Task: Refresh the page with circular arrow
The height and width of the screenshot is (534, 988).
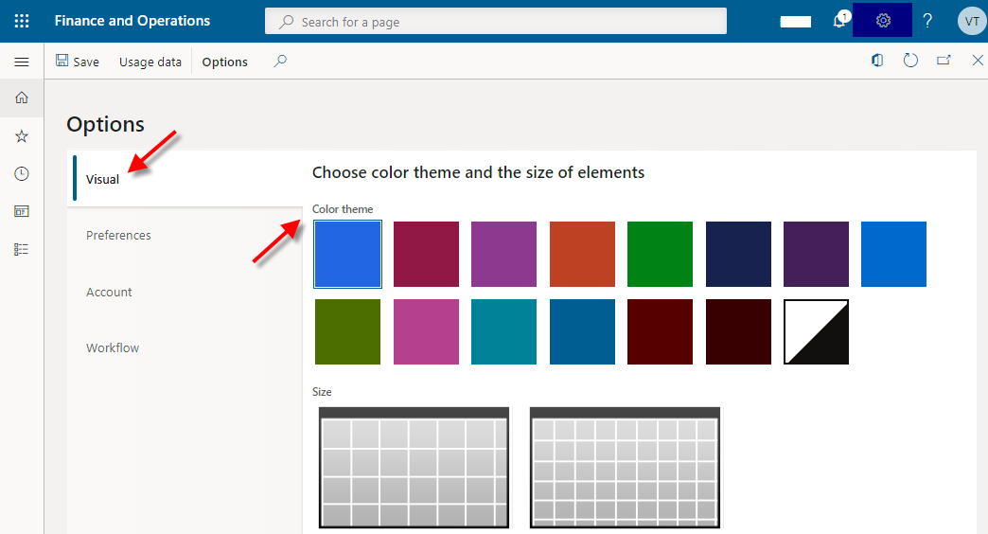Action: click(x=910, y=61)
